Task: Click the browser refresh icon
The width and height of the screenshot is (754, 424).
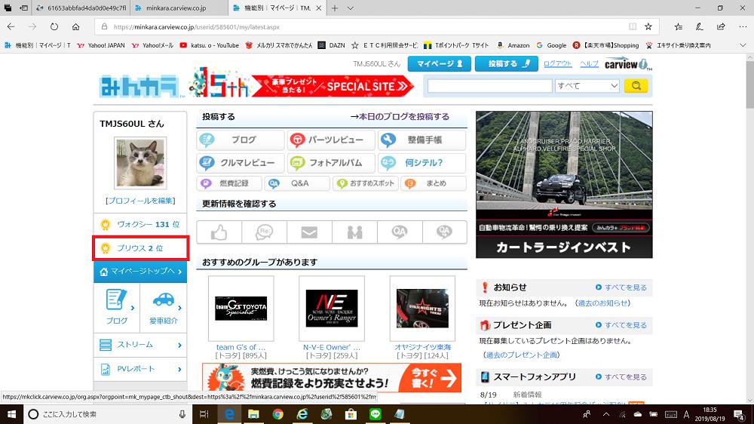Action: click(54, 27)
